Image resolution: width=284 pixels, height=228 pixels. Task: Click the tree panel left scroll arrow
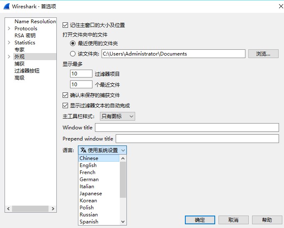8,209
